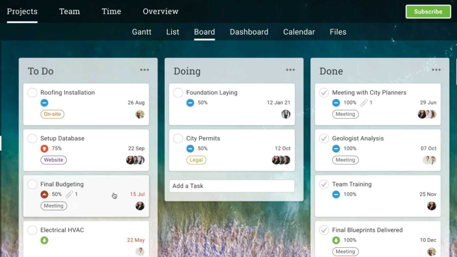457x257 pixels.
Task: Click the Website tag on Setup Database
Action: (x=54, y=160)
